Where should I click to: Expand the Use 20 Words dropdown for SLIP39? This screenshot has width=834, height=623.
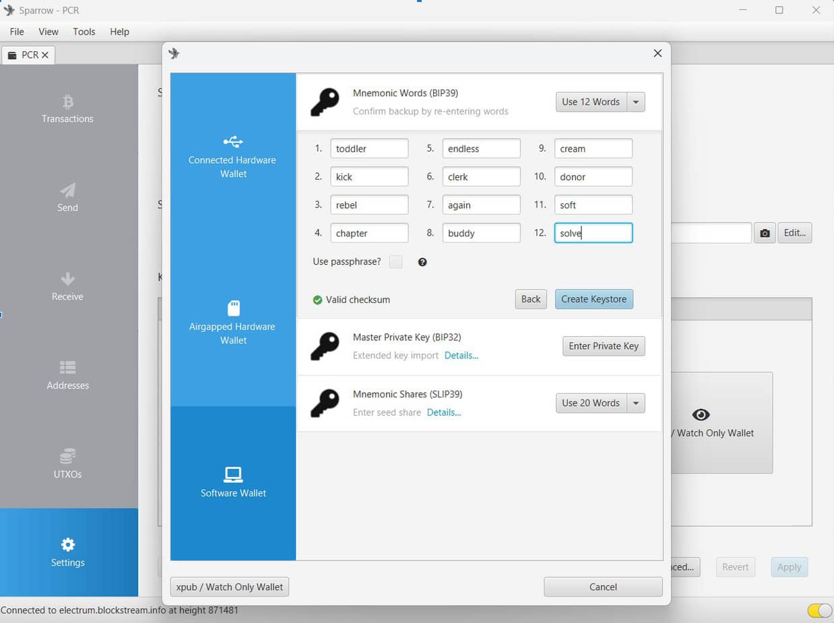[x=635, y=403]
